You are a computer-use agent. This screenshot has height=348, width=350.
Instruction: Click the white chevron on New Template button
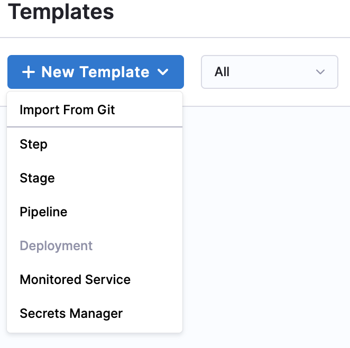[x=163, y=72]
